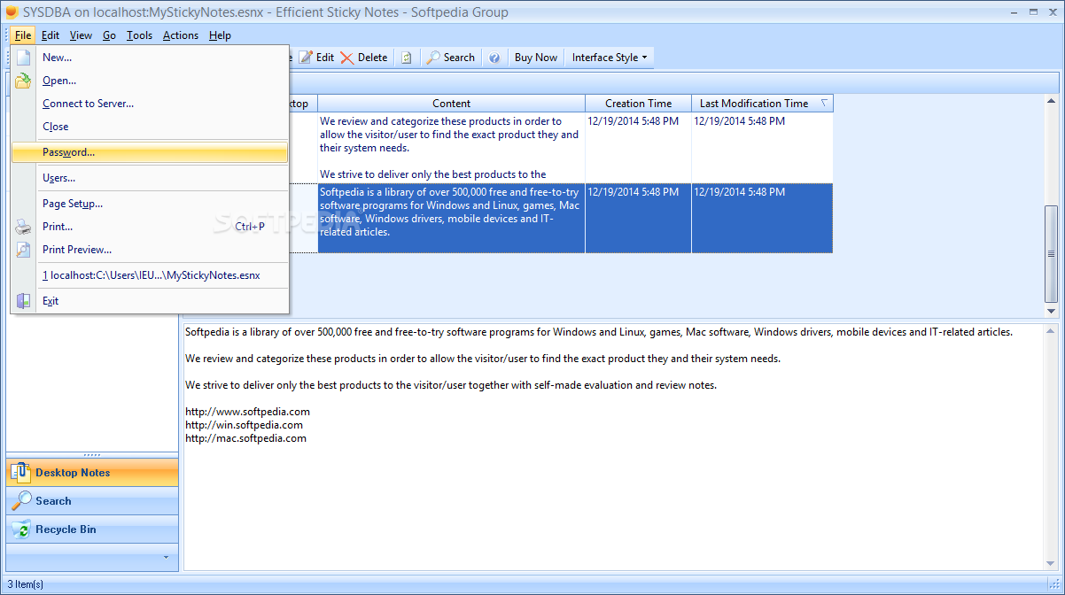Click the list scrollbar up arrow

(1051, 99)
